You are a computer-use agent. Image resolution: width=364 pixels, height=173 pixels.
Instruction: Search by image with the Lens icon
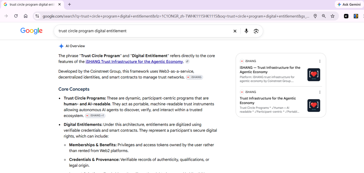[256, 31]
